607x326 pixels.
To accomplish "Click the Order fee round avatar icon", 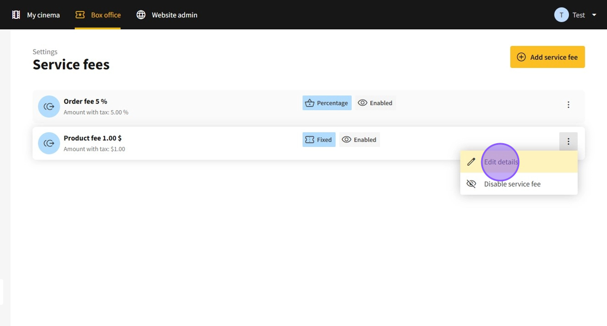I will [x=49, y=106].
